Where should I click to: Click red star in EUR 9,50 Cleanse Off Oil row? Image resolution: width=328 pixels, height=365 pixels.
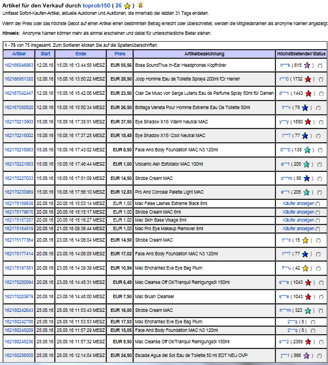[308, 342]
